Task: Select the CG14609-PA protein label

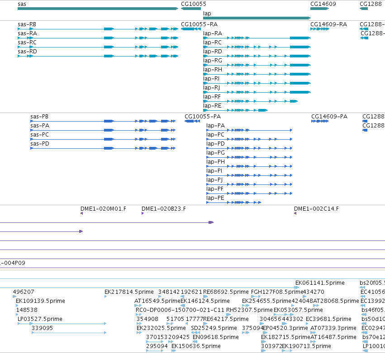Action: click(329, 117)
